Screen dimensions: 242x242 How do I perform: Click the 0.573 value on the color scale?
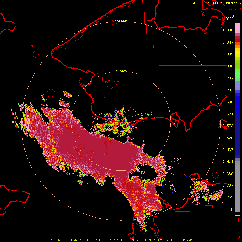228,126
